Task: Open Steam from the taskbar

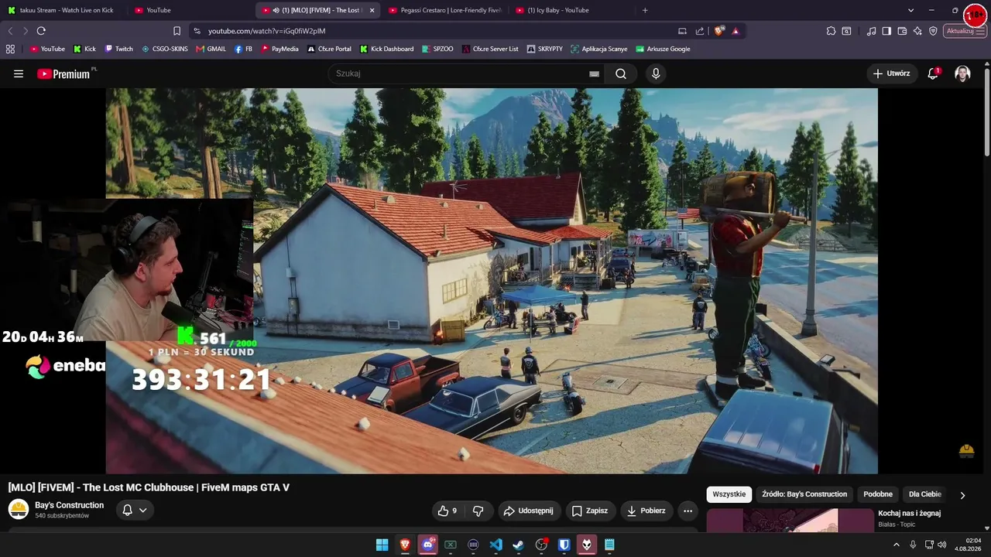Action: click(x=519, y=545)
